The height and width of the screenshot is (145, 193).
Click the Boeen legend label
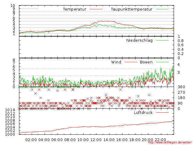pyautogui.click(x=146, y=62)
